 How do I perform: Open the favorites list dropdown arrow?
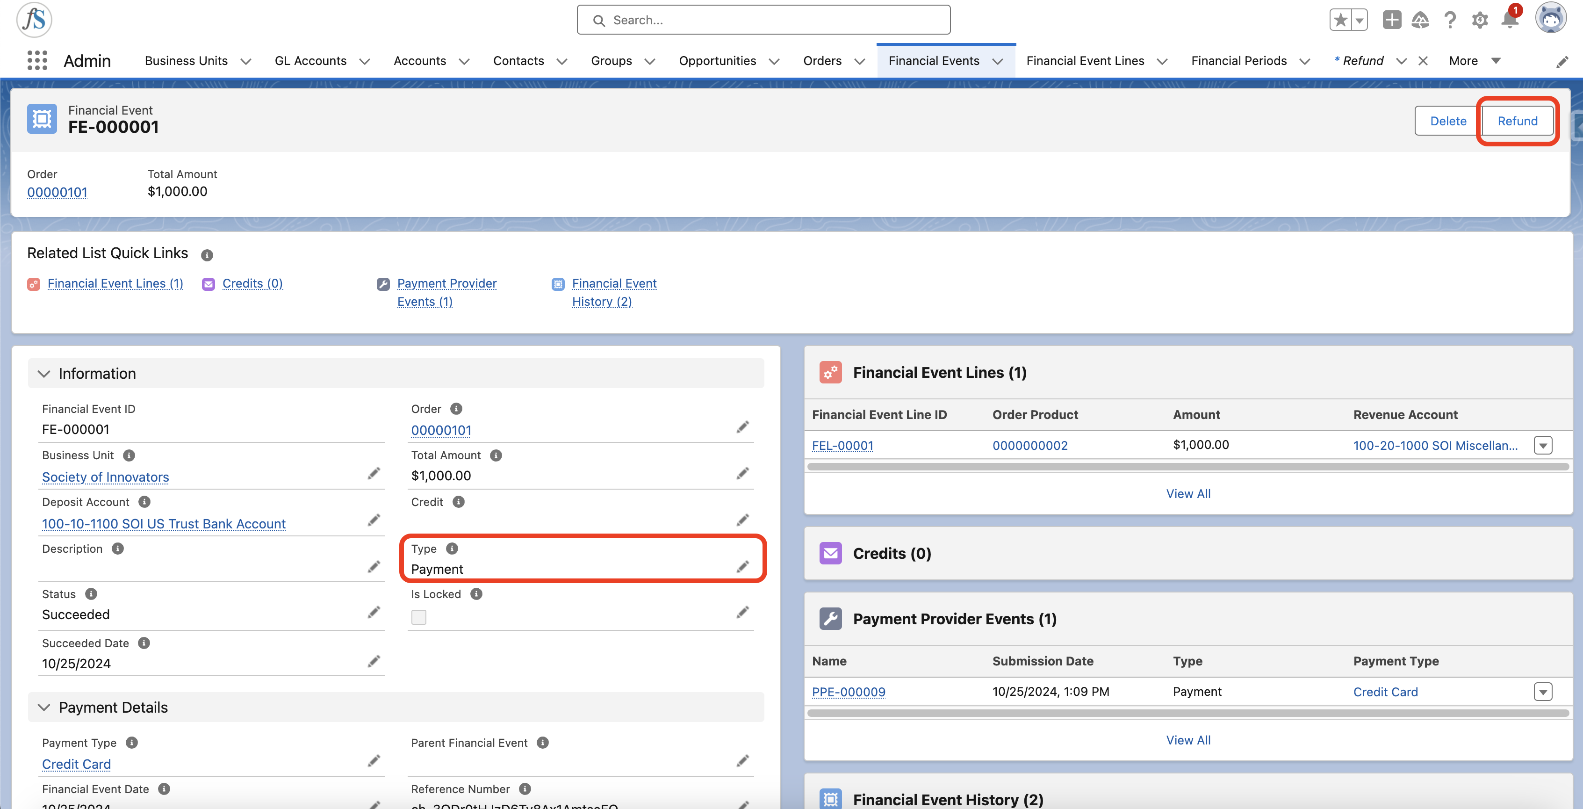pos(1360,20)
